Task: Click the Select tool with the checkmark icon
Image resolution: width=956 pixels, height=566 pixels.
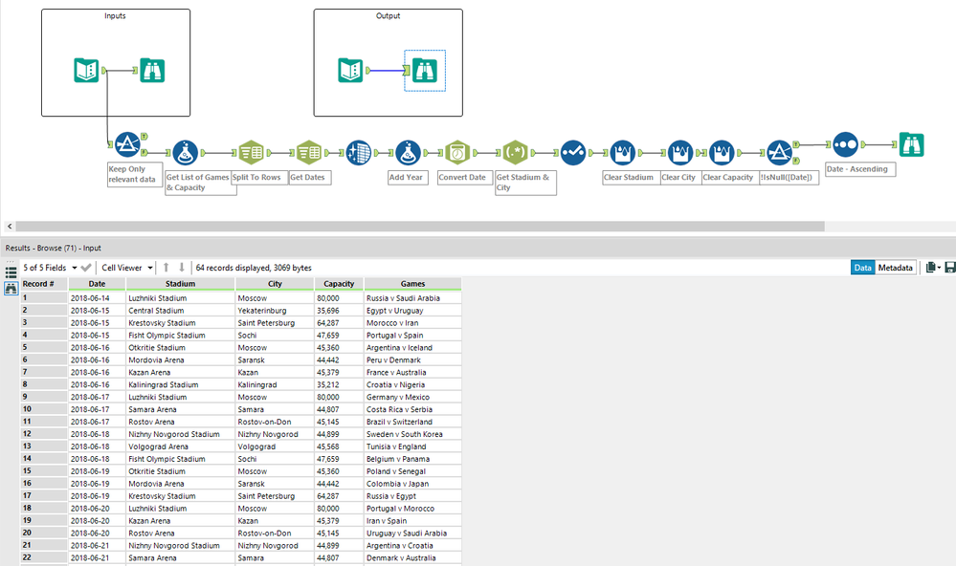Action: [x=573, y=152]
